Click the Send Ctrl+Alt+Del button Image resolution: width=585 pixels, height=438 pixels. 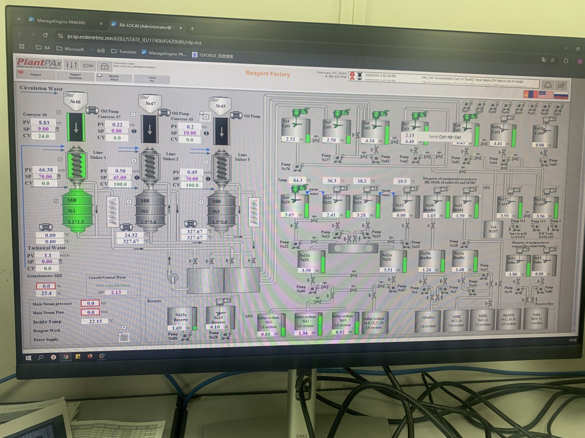click(x=444, y=137)
